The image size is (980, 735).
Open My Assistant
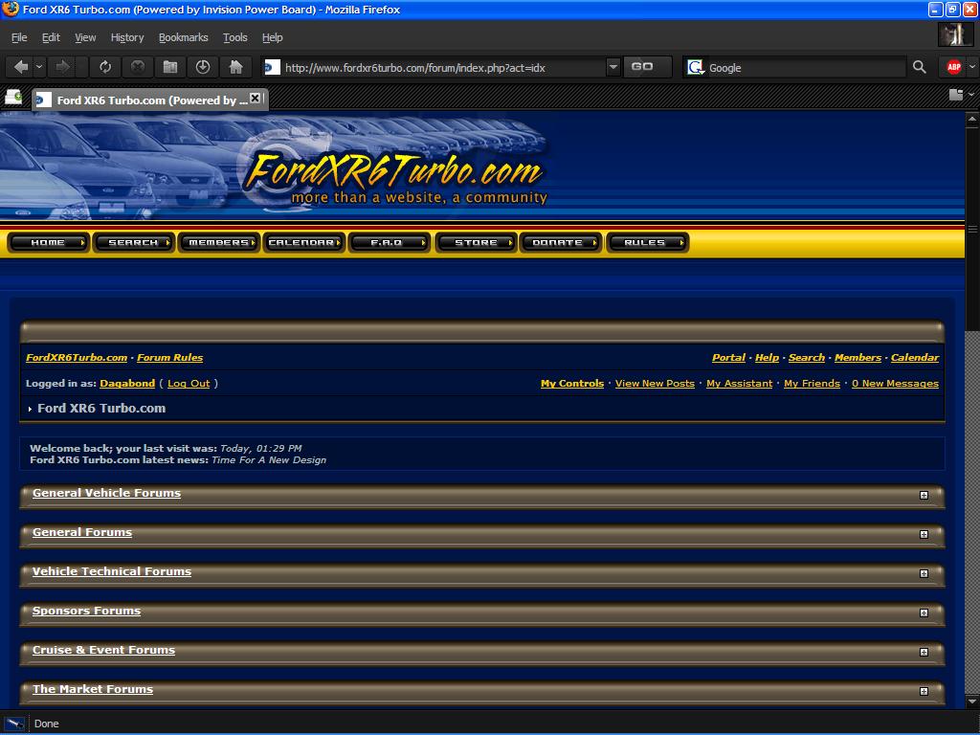tap(740, 383)
